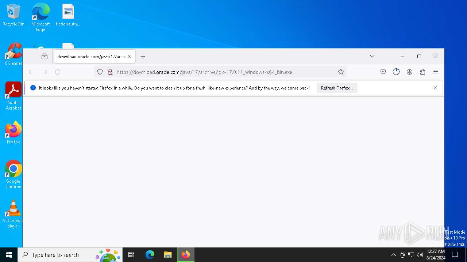Expand the list all tabs chevron
The height and width of the screenshot is (262, 467).
[x=372, y=56]
